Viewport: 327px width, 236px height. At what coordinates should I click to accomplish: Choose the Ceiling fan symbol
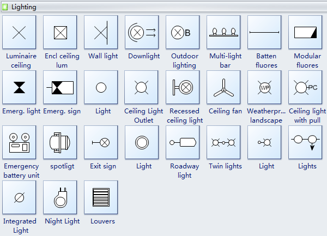[x=223, y=87]
